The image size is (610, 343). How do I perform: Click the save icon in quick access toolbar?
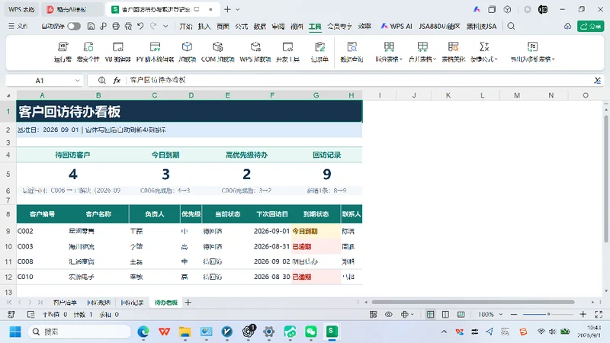(x=91, y=26)
